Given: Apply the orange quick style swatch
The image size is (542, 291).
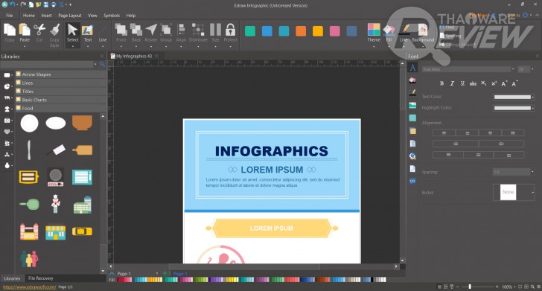Looking at the screenshot, I should [x=301, y=31].
